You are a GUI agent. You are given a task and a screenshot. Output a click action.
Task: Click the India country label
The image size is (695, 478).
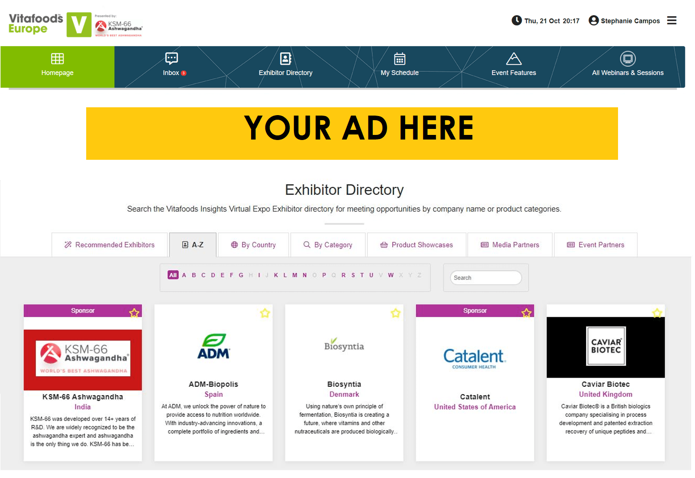click(x=82, y=407)
